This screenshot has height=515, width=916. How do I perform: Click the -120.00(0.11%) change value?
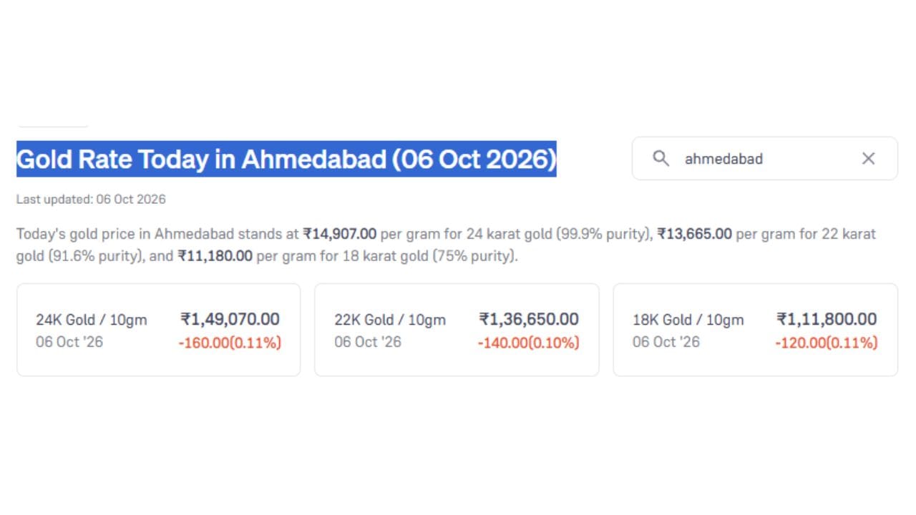826,343
